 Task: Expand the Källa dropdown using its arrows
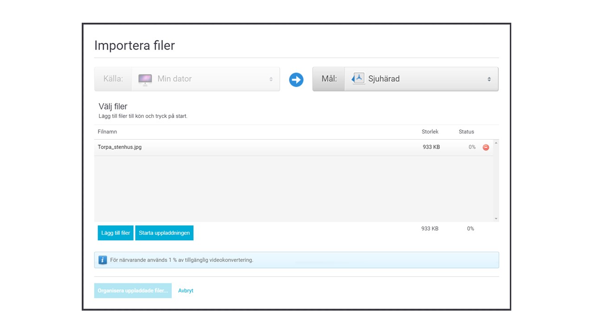271,79
